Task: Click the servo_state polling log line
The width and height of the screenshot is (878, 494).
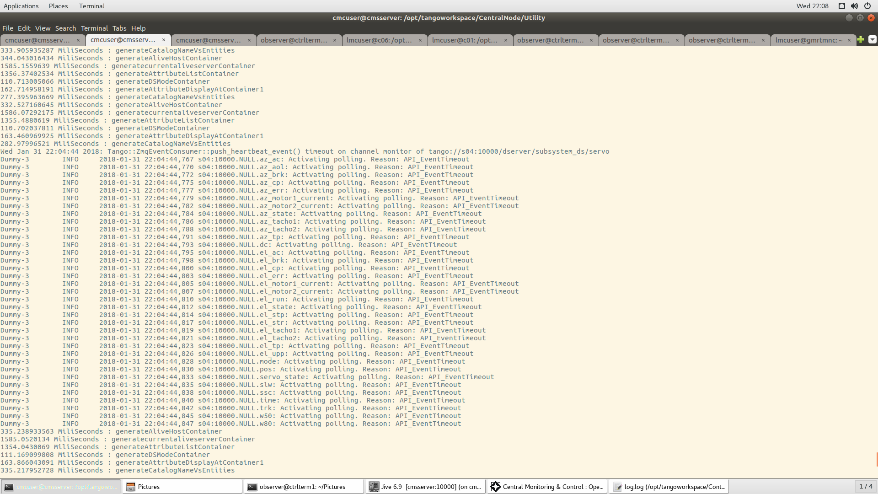Action: point(247,377)
